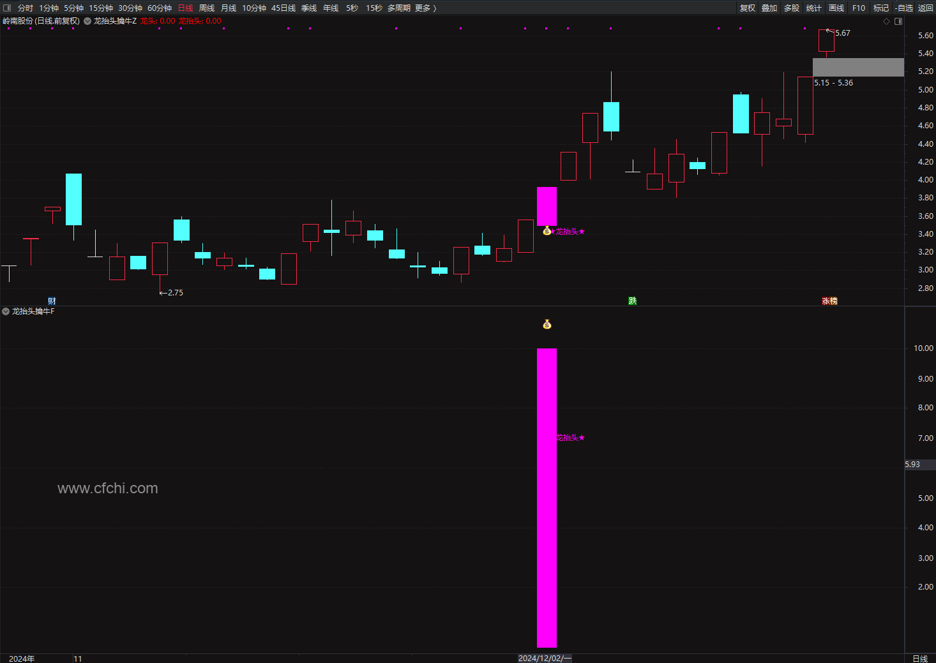The height and width of the screenshot is (663, 936).
Task: Click the 返回 back button
Action: [926, 8]
